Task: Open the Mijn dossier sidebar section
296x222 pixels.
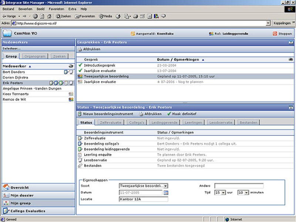Action: coord(22,195)
